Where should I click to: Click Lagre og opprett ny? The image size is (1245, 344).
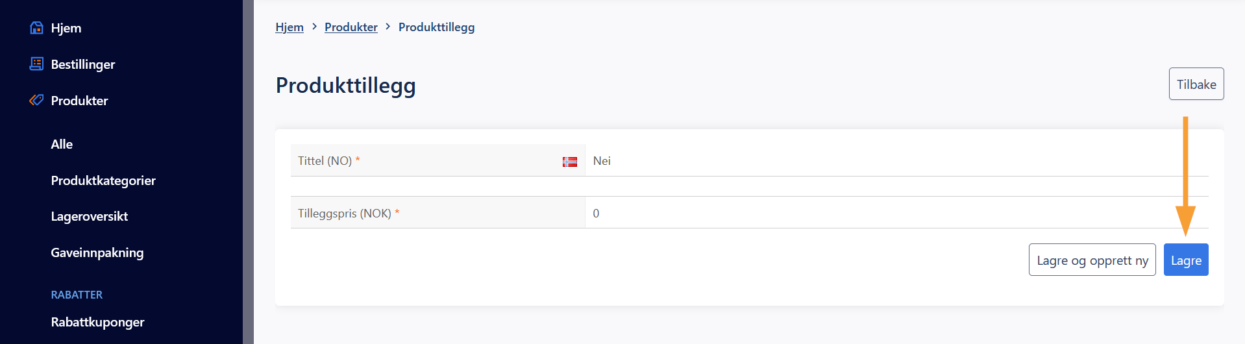1092,260
